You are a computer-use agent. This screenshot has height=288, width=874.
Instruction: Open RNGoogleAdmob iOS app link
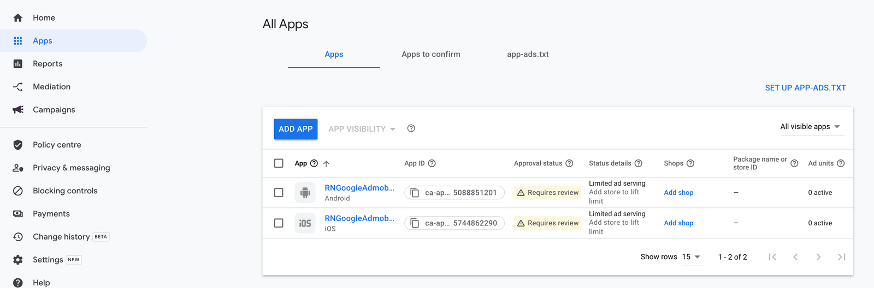pos(359,218)
